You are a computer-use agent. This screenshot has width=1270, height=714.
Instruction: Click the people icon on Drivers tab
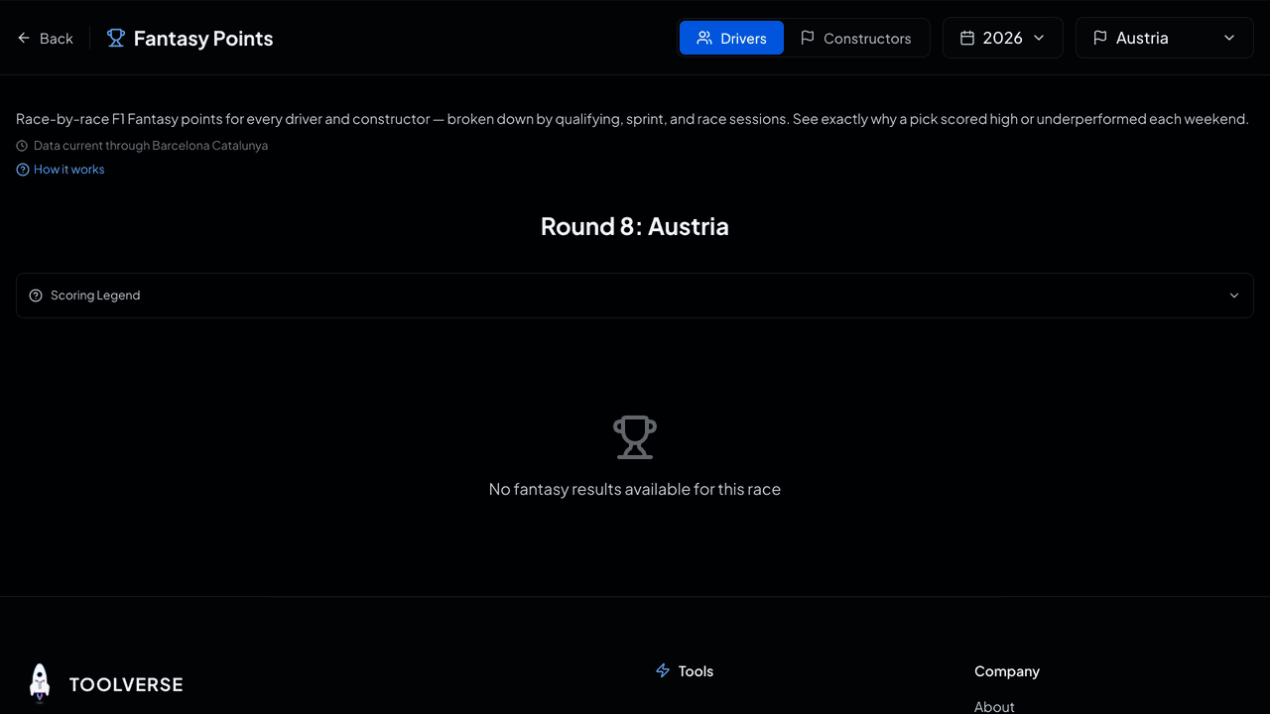(x=704, y=38)
